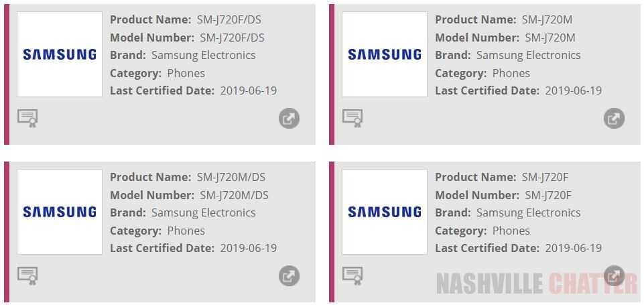The height and width of the screenshot is (305, 644).
Task: Select Samsung logo thumbnail for SM-J720M
Action: pyautogui.click(x=385, y=54)
